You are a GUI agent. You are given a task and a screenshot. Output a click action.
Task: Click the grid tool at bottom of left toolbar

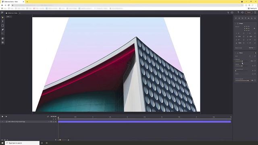point(2,43)
